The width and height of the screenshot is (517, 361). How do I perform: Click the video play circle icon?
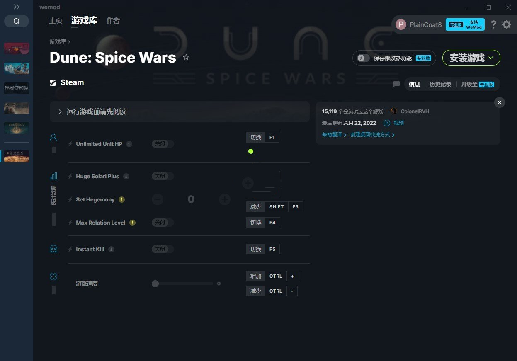[387, 123]
